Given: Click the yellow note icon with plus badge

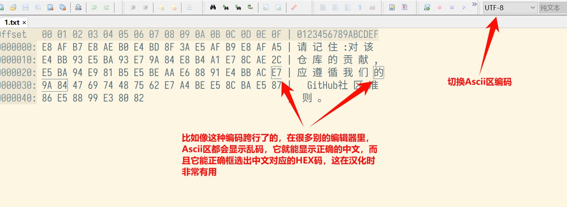Looking at the screenshot, I should click(x=161, y=7).
